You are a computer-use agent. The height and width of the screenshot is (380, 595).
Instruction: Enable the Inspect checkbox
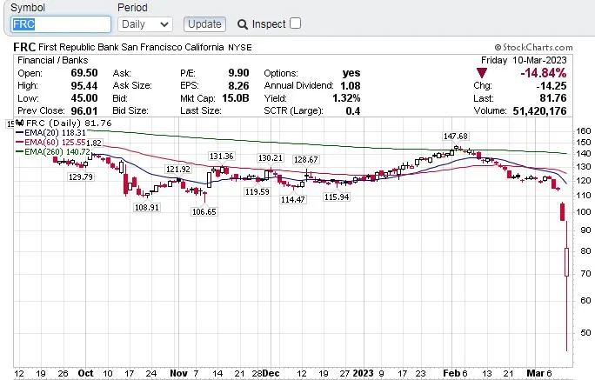(x=295, y=23)
